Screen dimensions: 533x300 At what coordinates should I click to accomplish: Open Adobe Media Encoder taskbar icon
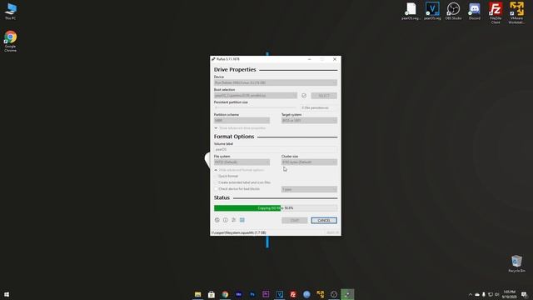pos(239,294)
